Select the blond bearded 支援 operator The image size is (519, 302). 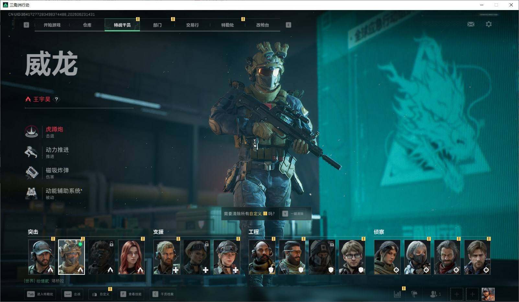(167, 257)
